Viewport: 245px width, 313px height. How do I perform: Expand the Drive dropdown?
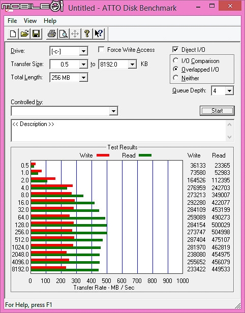coord(83,51)
